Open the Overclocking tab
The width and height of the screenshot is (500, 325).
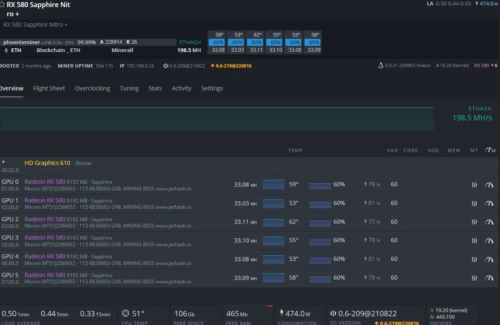(x=92, y=88)
